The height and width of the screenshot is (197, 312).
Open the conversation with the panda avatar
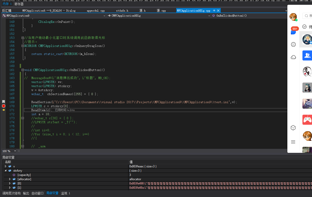307,88
